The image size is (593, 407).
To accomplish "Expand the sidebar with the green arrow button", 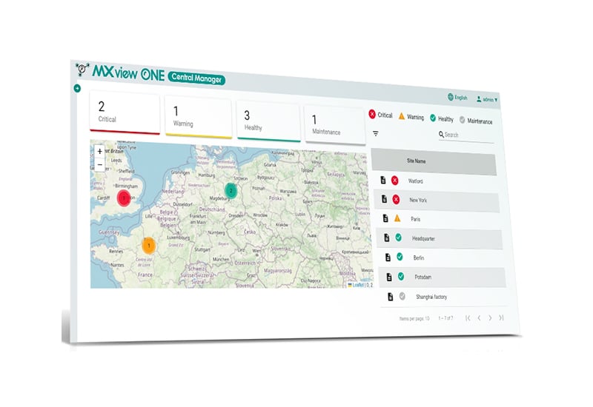I will coord(76,89).
